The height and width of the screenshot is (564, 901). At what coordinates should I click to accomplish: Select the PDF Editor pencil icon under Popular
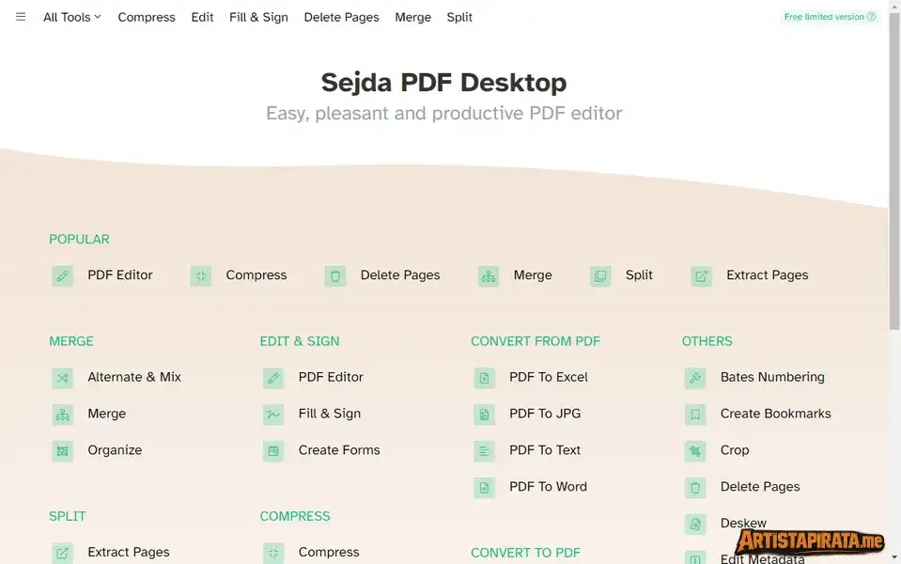(62, 275)
